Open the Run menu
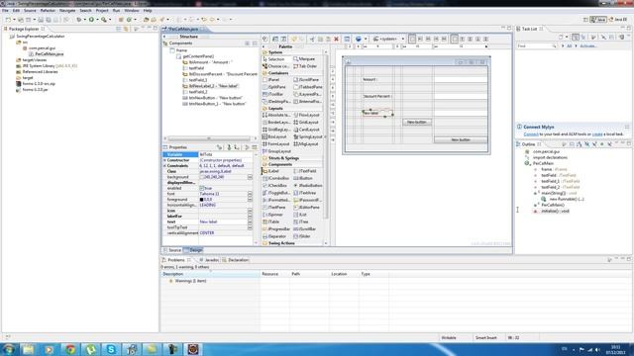The width and height of the screenshot is (634, 356). 116,10
